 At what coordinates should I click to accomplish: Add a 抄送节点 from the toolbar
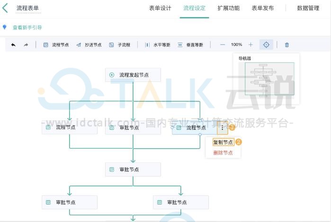click(89, 45)
